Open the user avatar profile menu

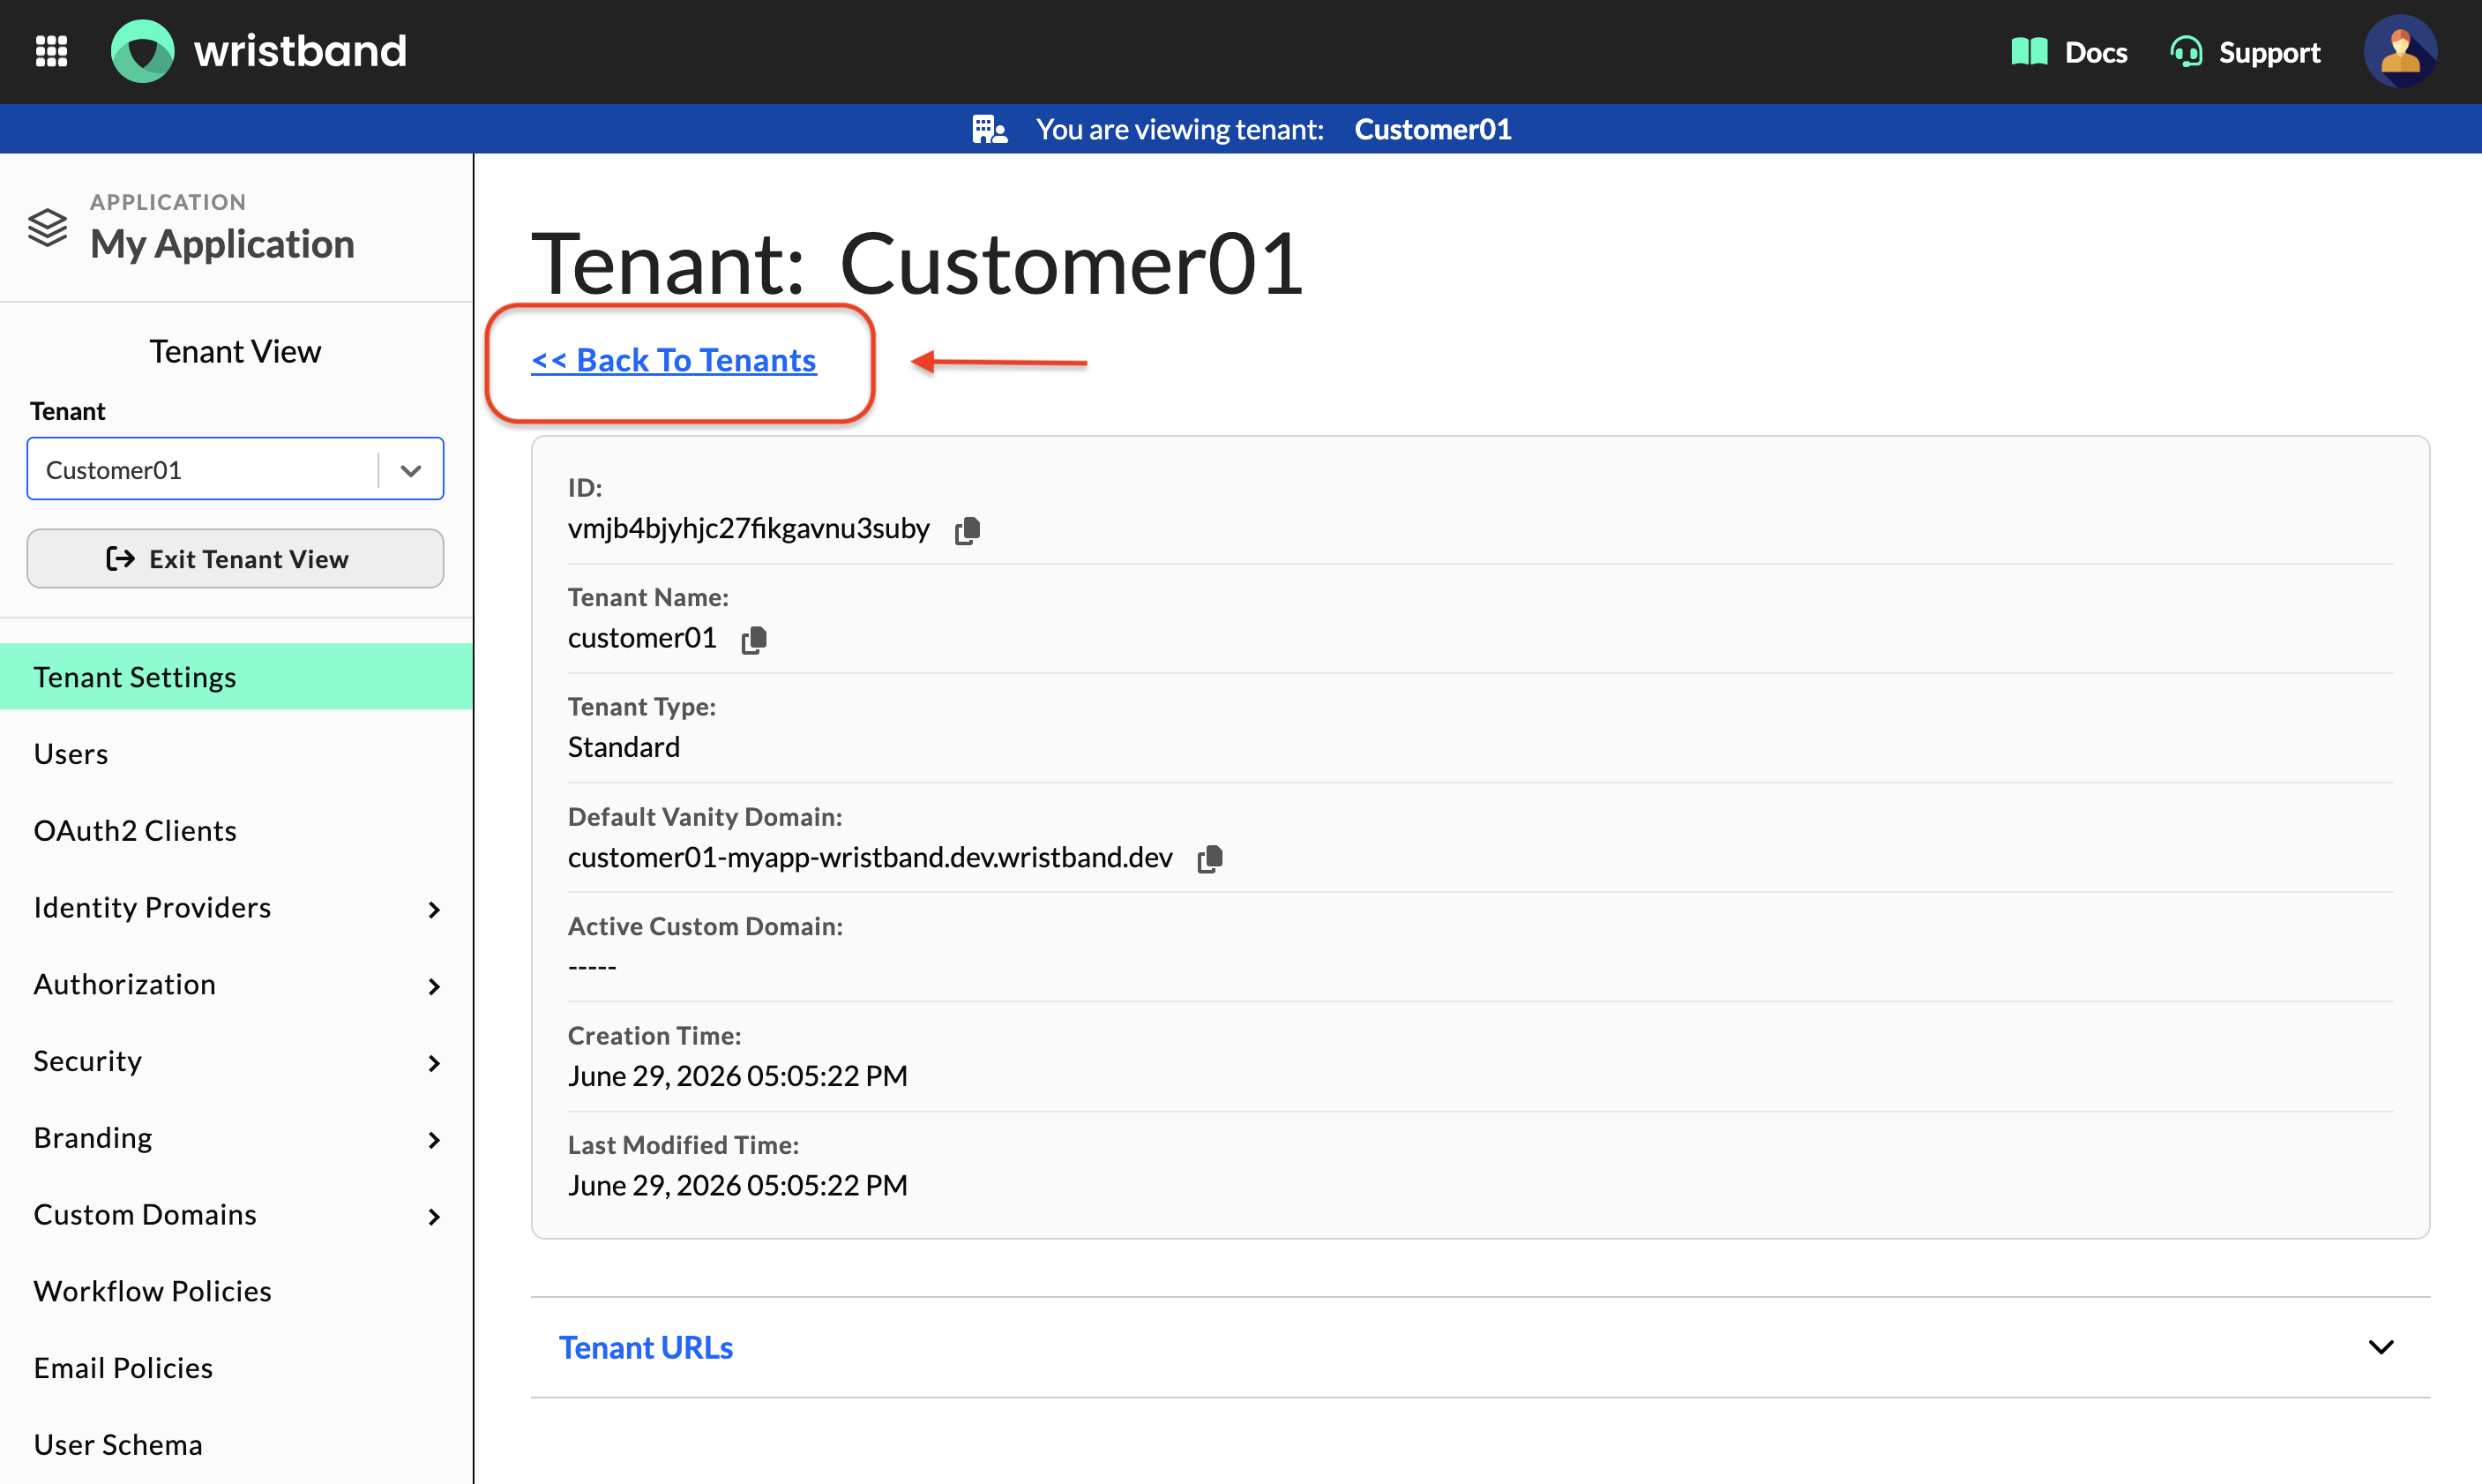point(2399,51)
